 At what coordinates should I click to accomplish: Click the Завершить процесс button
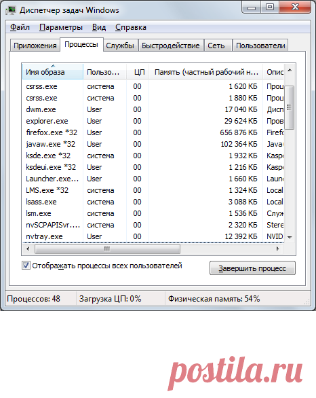252,268
